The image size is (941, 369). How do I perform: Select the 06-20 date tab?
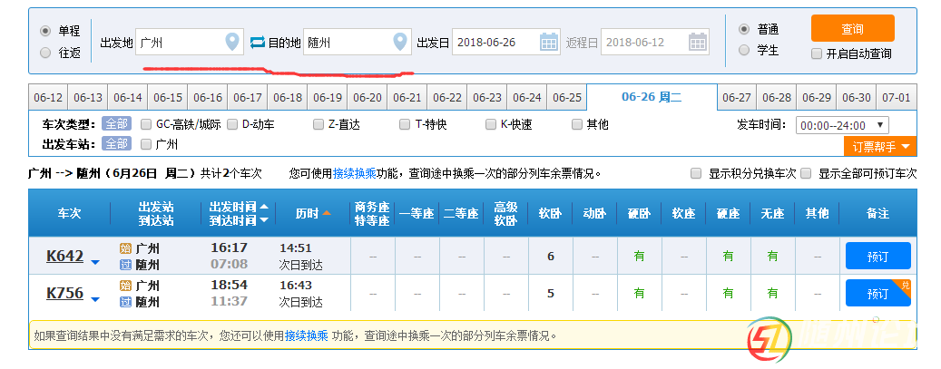(368, 98)
